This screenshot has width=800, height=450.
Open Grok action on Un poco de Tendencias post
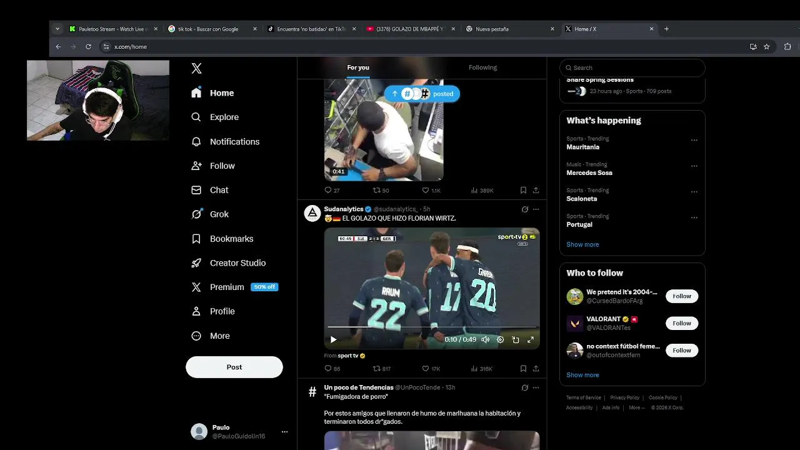point(525,387)
